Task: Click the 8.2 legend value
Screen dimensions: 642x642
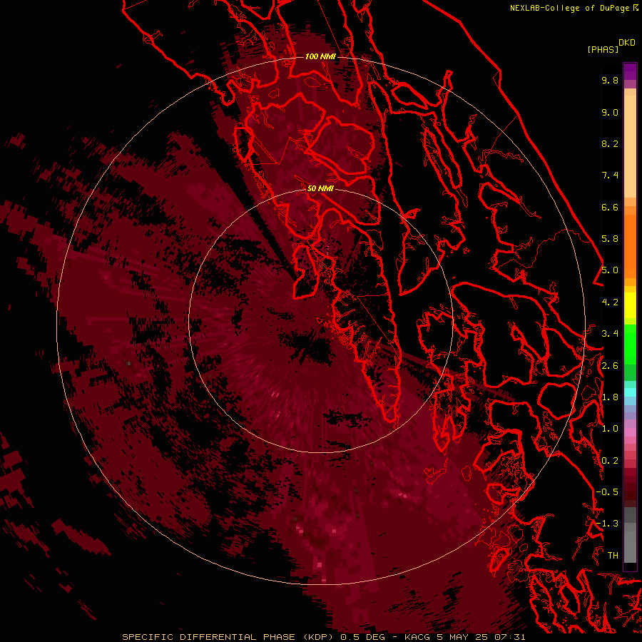Action: coord(610,143)
